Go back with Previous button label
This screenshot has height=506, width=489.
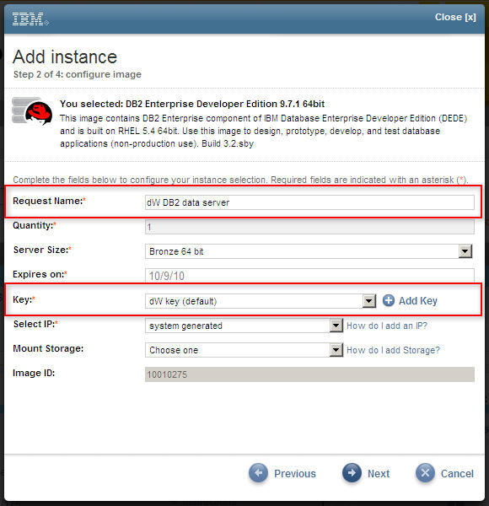pos(295,473)
